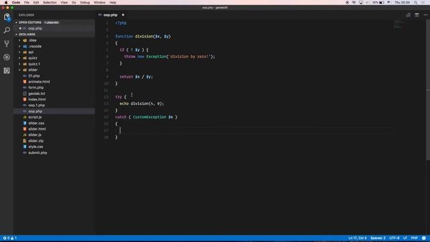Screen dimensions: 430x242
Task: Click the feedback smiley in status bar
Action: tap(424, 238)
